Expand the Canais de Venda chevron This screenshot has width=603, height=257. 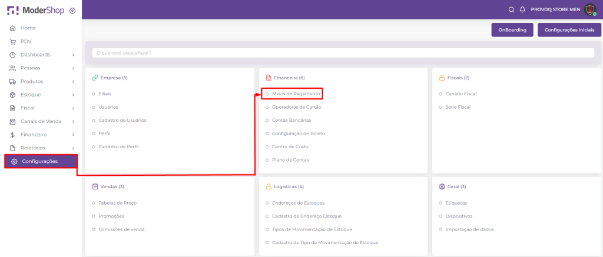coord(73,121)
